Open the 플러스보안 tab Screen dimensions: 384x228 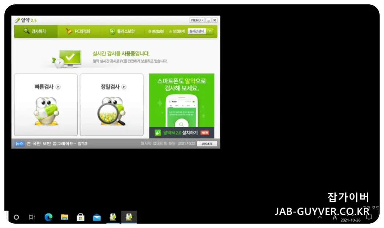pos(122,31)
